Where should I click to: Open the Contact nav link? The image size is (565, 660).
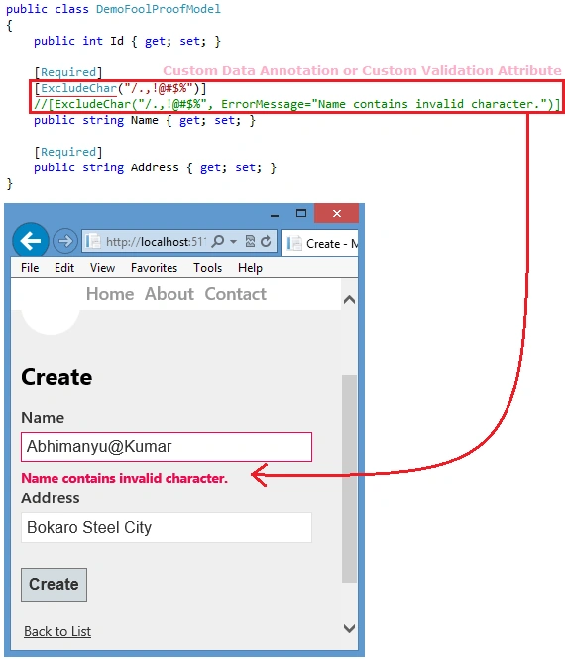click(235, 294)
